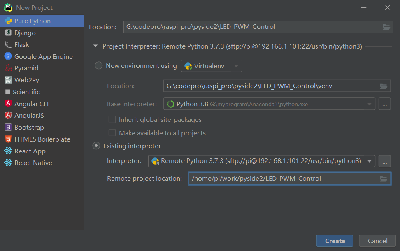Enable Inherit global site-packages checkbox
400x251 pixels.
[x=112, y=119]
